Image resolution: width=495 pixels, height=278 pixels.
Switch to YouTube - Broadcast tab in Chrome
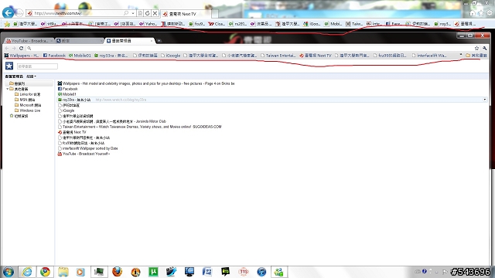point(29,41)
